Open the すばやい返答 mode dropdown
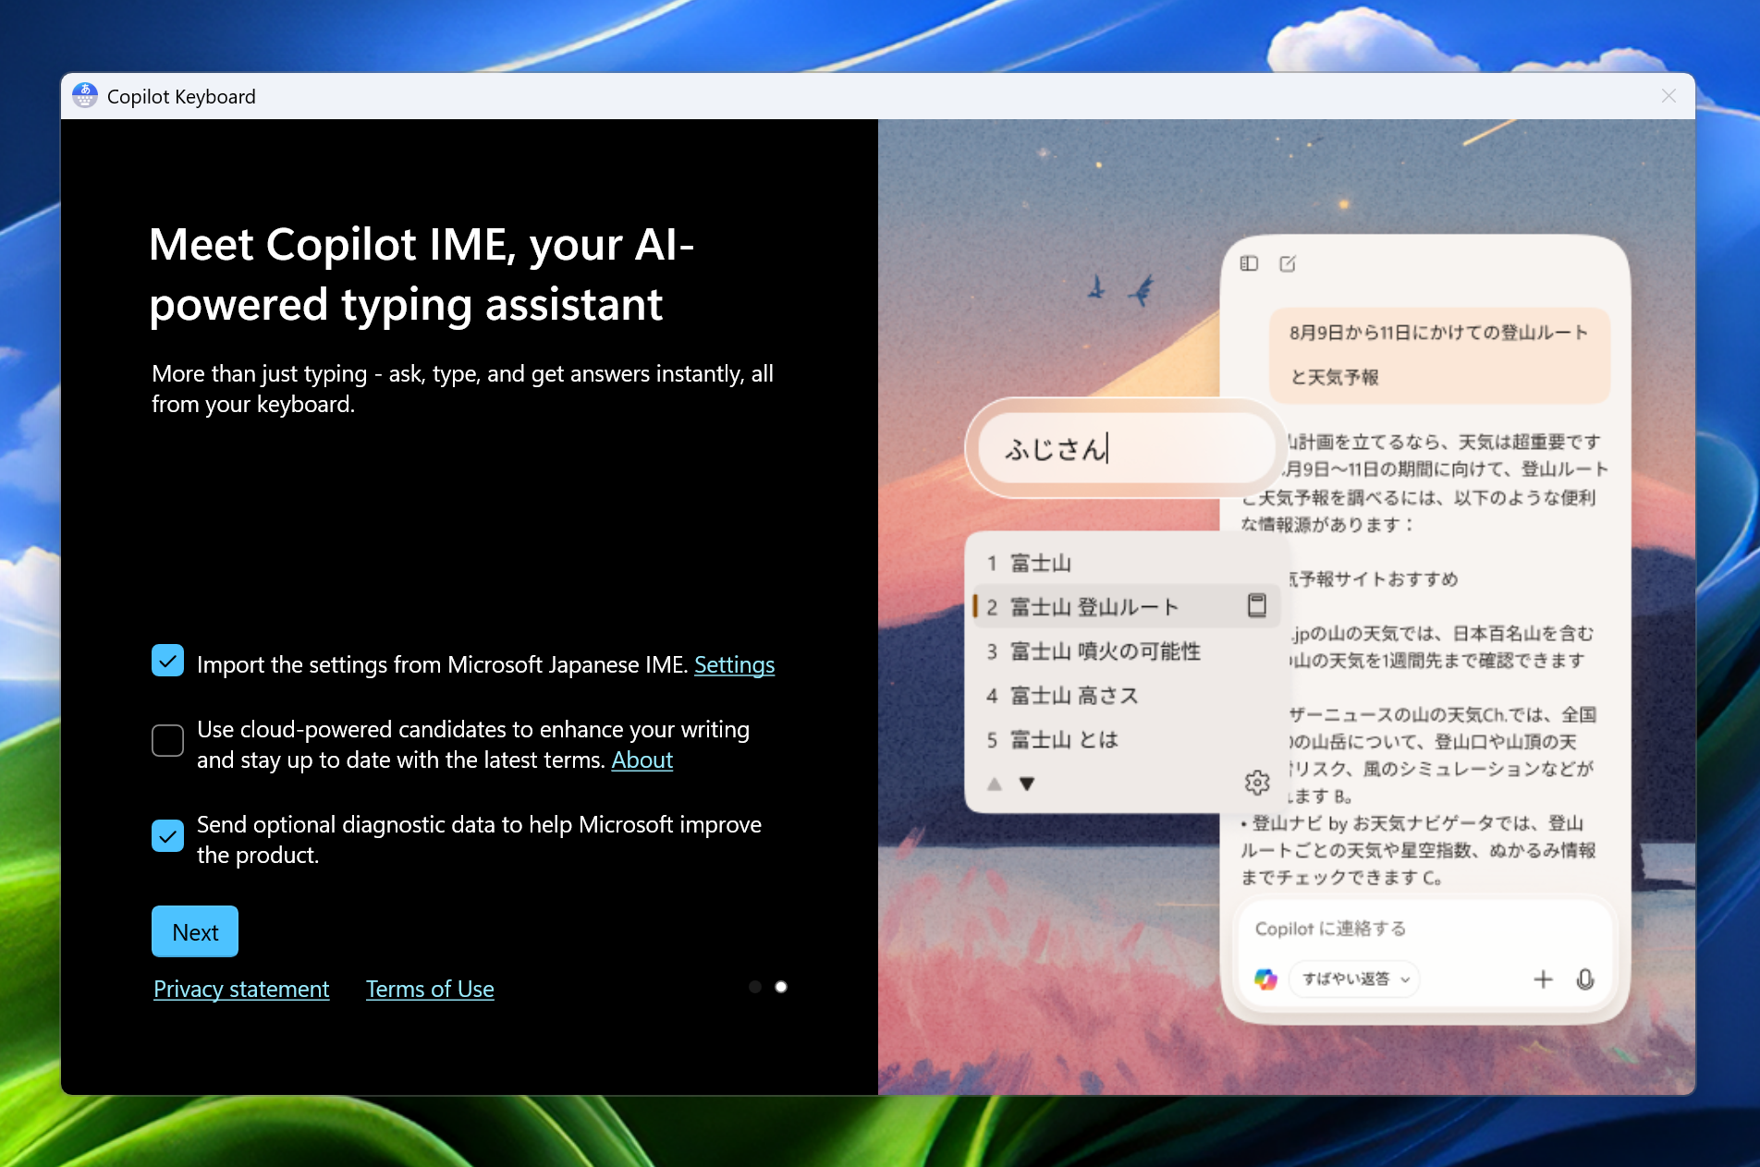This screenshot has width=1760, height=1167. 1352,979
